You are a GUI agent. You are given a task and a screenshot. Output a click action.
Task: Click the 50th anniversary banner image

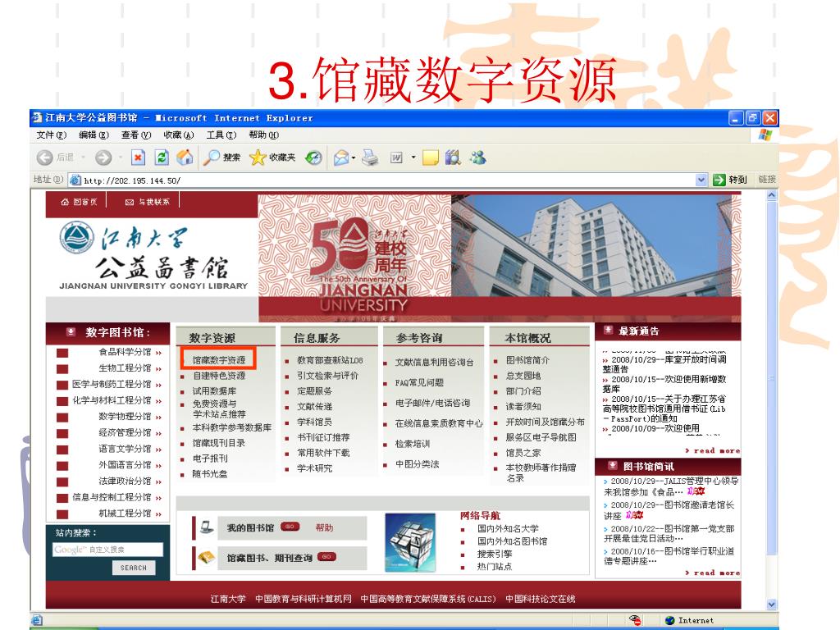tap(354, 257)
